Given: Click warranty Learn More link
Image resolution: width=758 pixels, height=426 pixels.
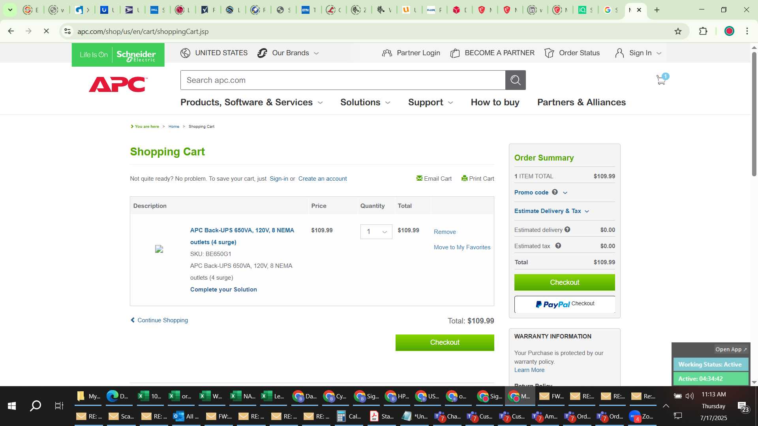Looking at the screenshot, I should [529, 370].
